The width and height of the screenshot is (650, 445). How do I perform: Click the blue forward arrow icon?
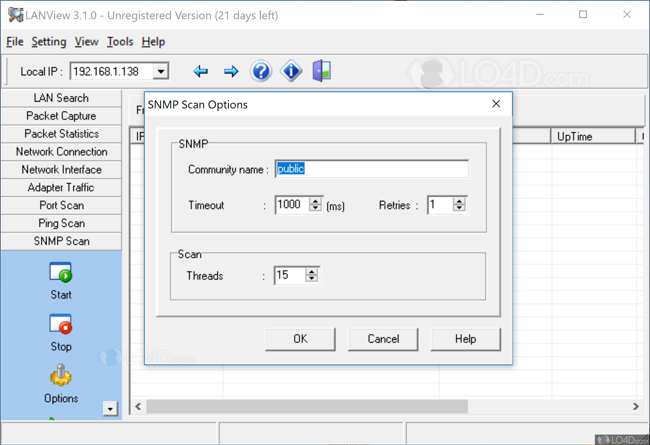231,71
